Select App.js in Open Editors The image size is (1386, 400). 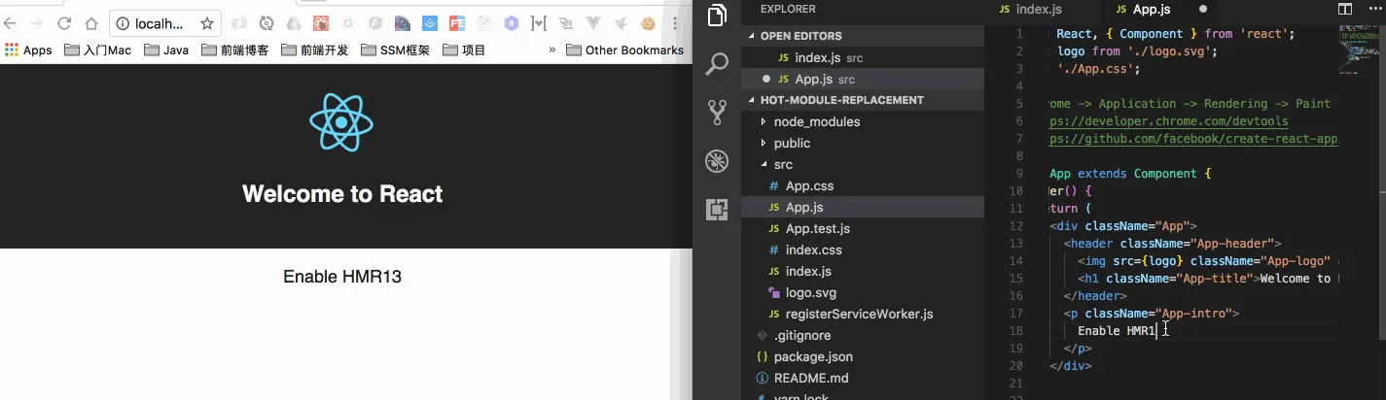tap(863, 79)
